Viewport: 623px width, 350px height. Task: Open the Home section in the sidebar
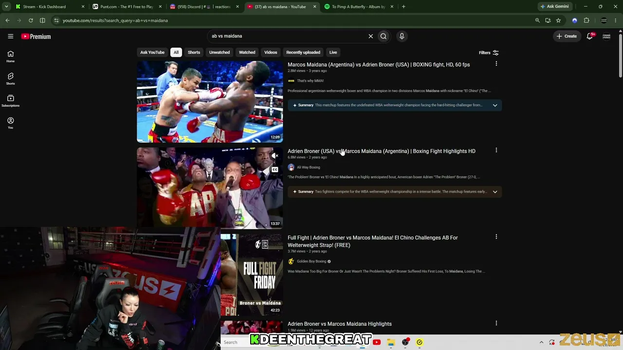10,56
